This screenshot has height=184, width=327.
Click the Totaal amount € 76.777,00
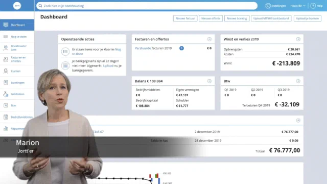[285, 150]
